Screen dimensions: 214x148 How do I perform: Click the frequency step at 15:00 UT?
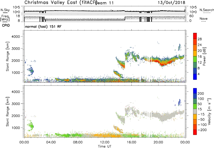(x=125, y=18)
